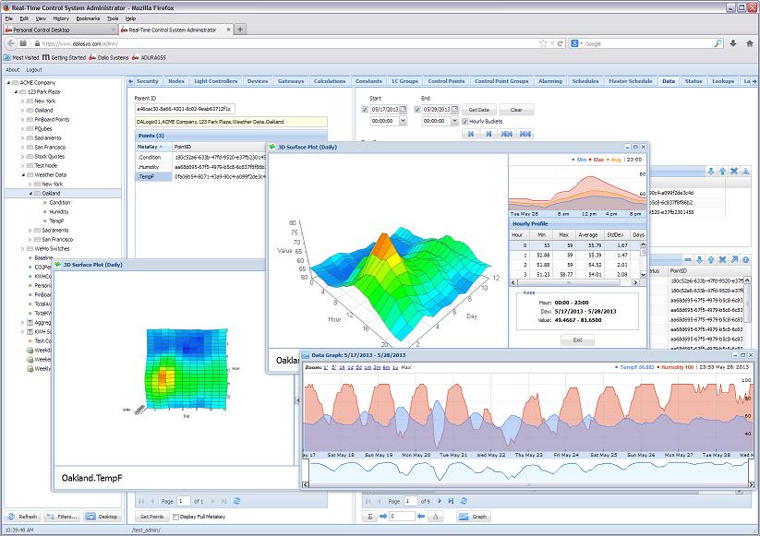The width and height of the screenshot is (760, 536).
Task: Click Exit in 3D Surface Plot window
Action: (x=577, y=339)
